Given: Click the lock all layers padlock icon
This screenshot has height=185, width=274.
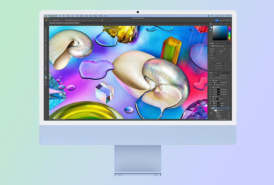Looking at the screenshot, I should [x=220, y=78].
